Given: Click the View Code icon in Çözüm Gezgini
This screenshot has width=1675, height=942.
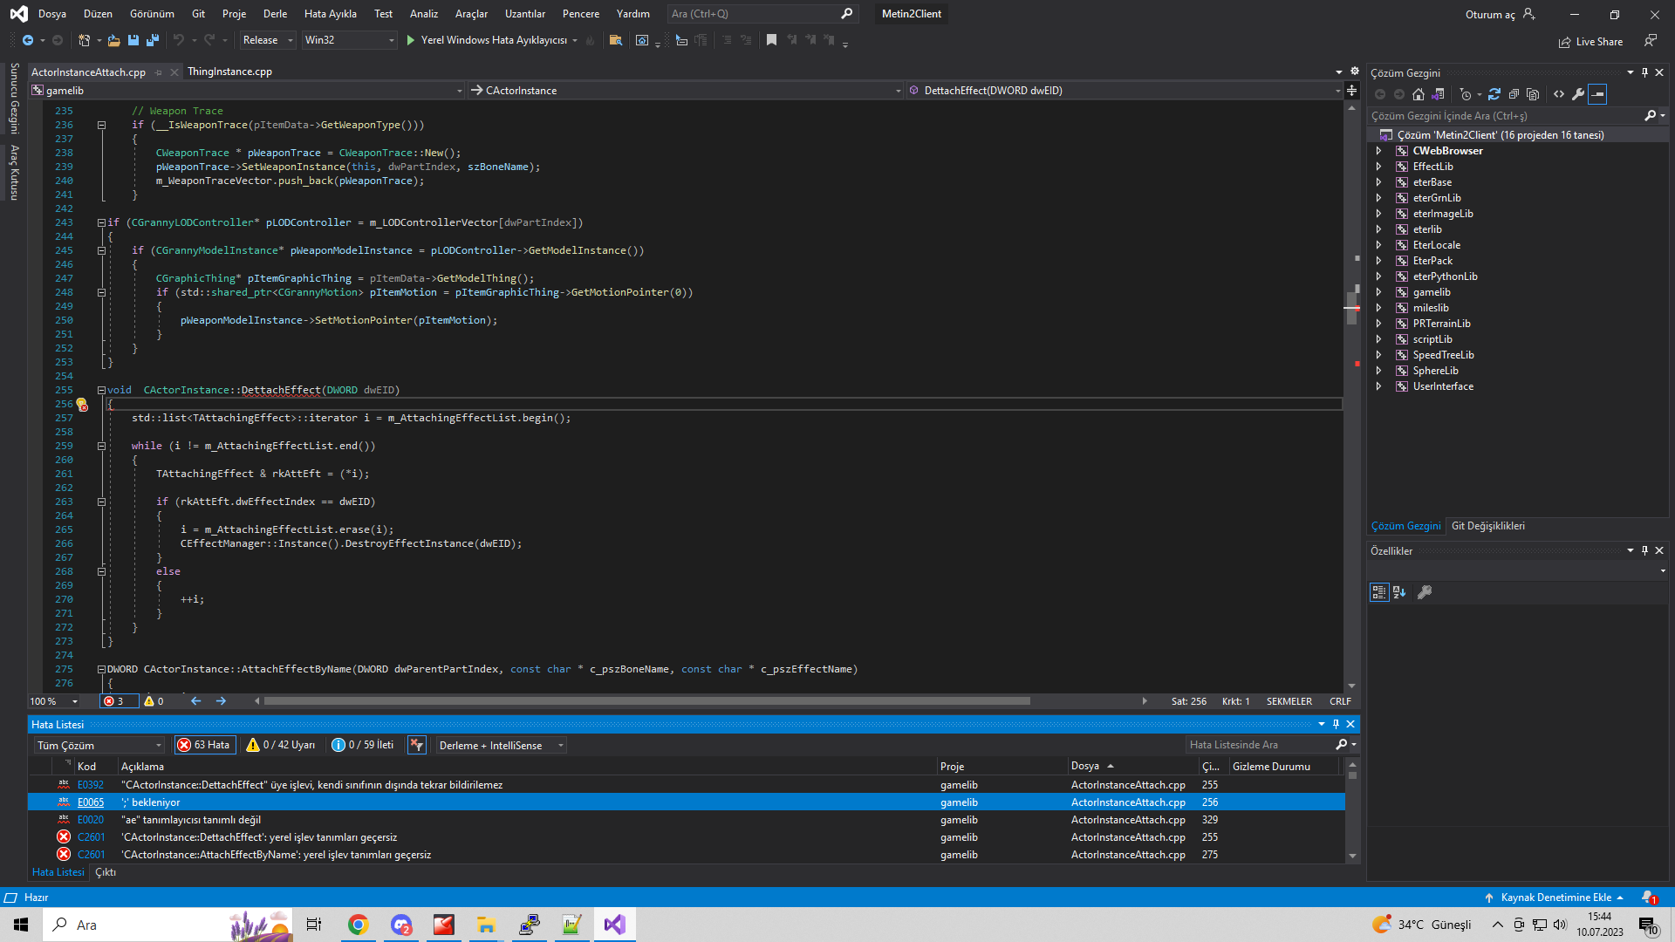Looking at the screenshot, I should (x=1559, y=94).
